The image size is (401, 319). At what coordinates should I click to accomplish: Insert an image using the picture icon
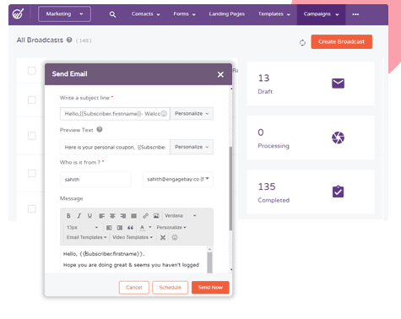coord(156,216)
